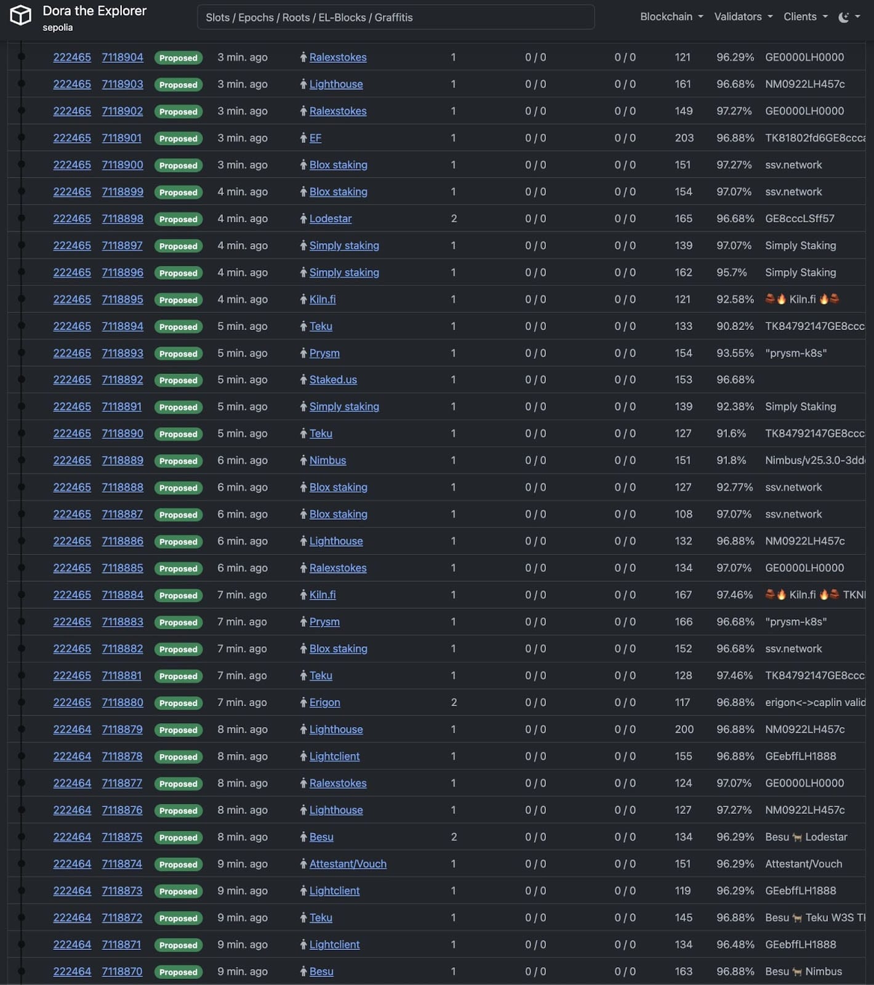Click the Dora the Explorer cube logo
Viewport: 874px width, 985px height.
point(20,15)
